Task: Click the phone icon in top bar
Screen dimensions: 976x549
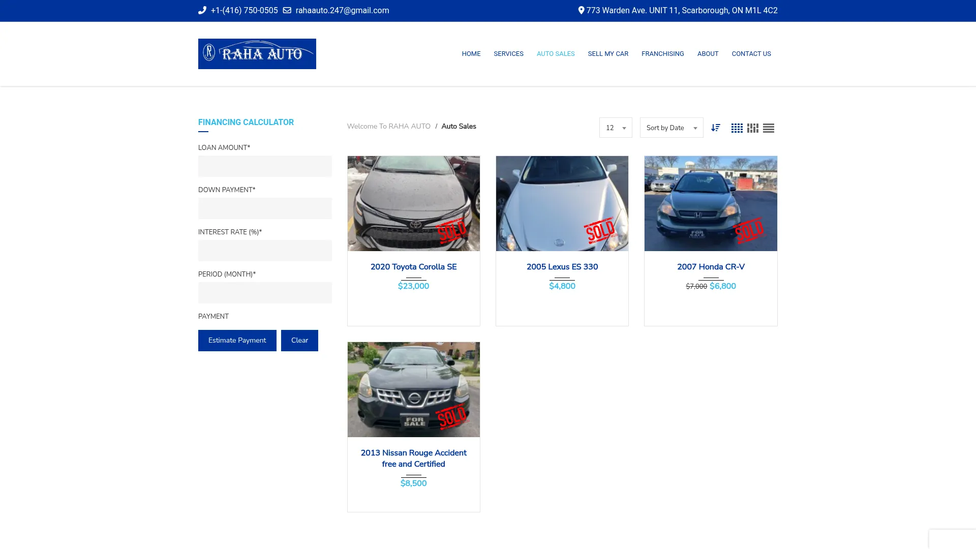Action: tap(202, 10)
